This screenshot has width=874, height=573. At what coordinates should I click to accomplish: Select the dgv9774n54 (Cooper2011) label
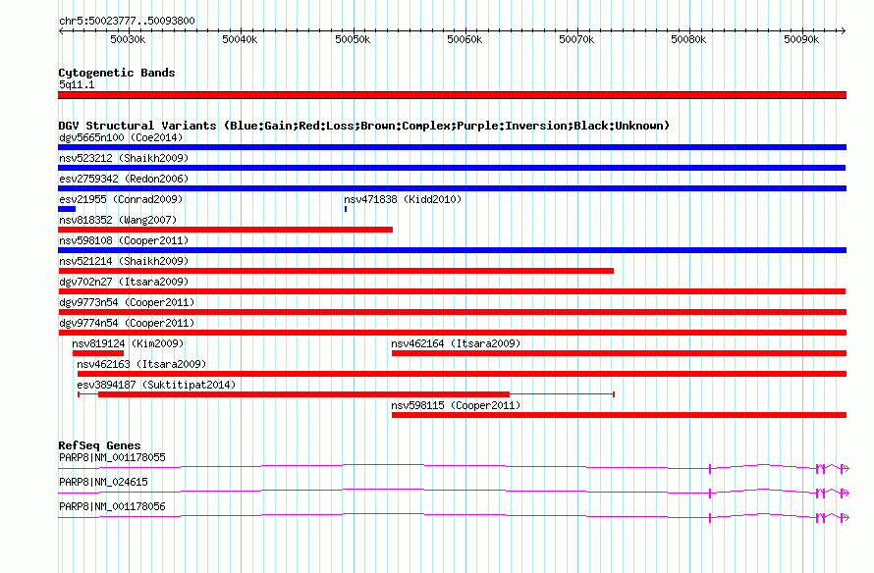pos(127,323)
